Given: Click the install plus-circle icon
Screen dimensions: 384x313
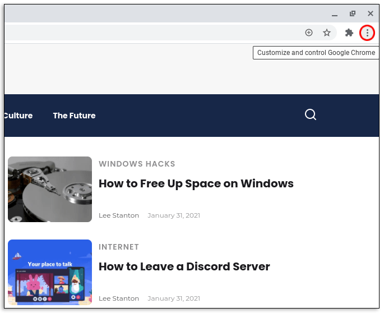Looking at the screenshot, I should (308, 33).
